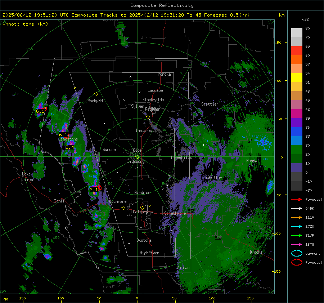
Task: Click the Sundre town label
Action: [109, 149]
